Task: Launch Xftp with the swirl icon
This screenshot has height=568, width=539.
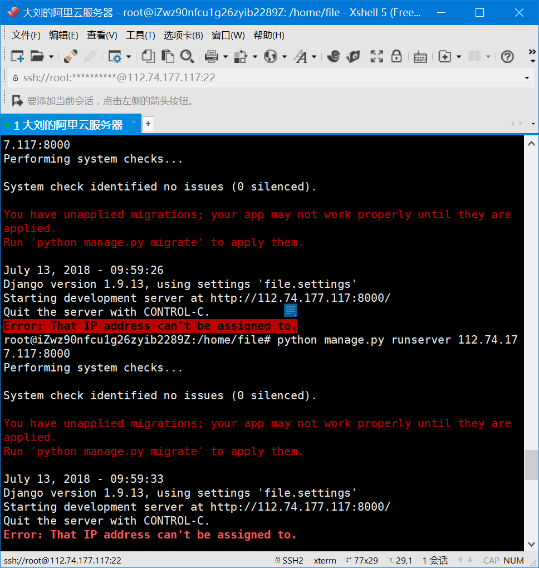Action: [334, 56]
